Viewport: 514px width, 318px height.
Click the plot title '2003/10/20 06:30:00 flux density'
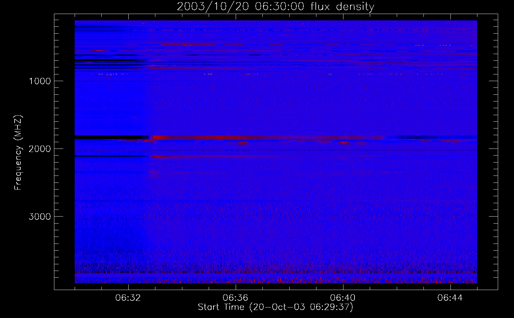tap(275, 6)
